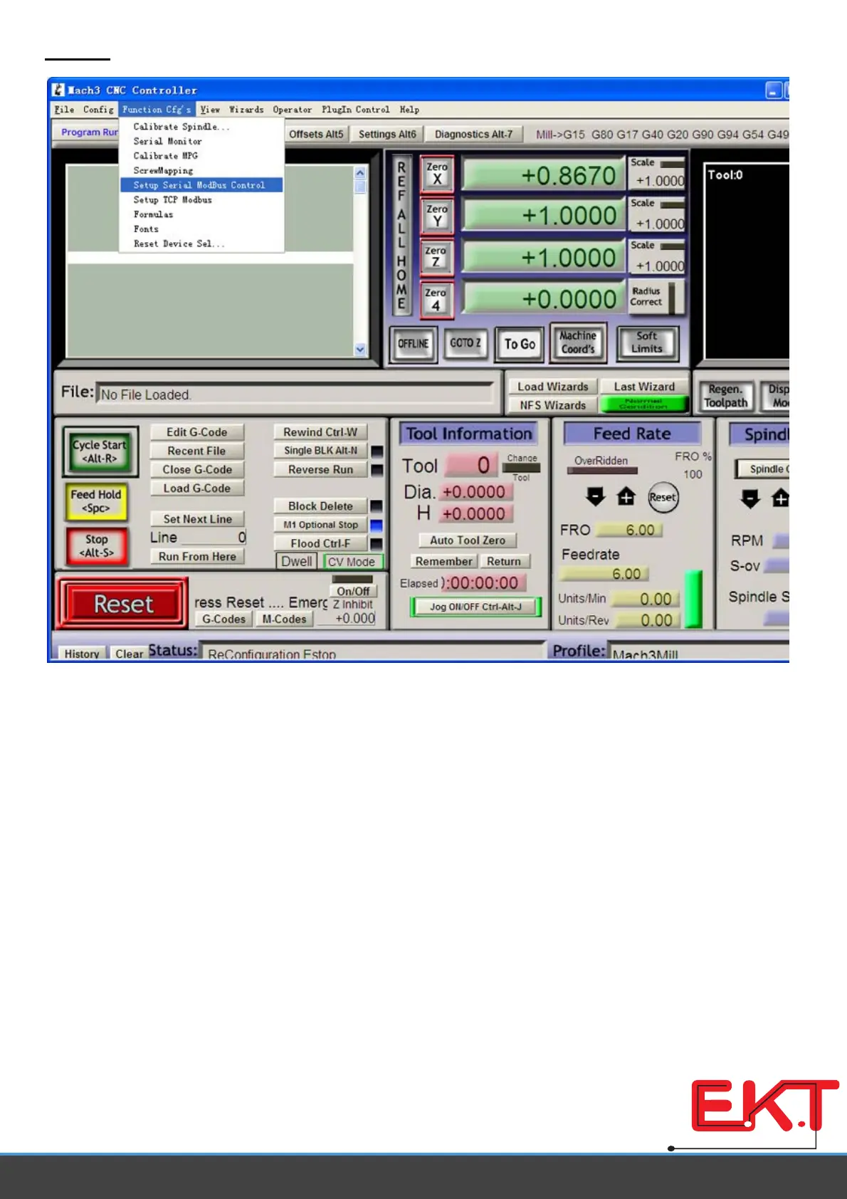Click Cycle Start Alt-R button
This screenshot has height=1199, width=847.
[100, 451]
